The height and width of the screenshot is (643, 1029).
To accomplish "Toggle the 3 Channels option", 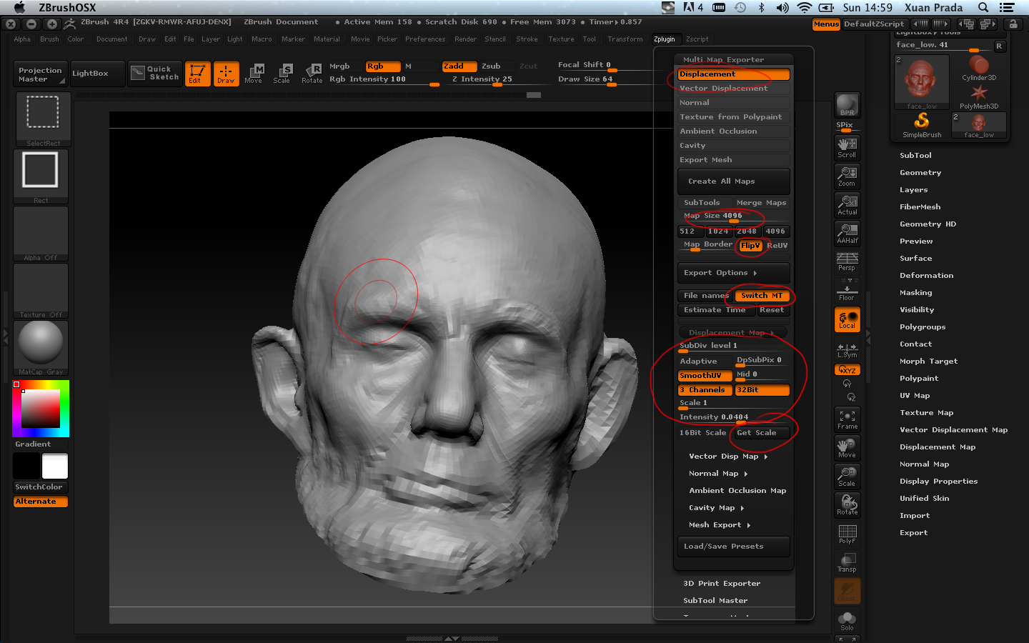I will (x=705, y=389).
